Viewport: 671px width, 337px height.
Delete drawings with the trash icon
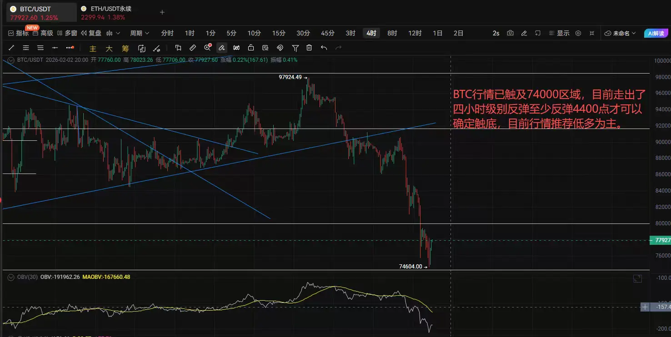(x=309, y=48)
